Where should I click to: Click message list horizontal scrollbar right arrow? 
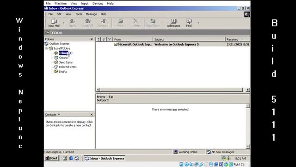[x=248, y=90]
